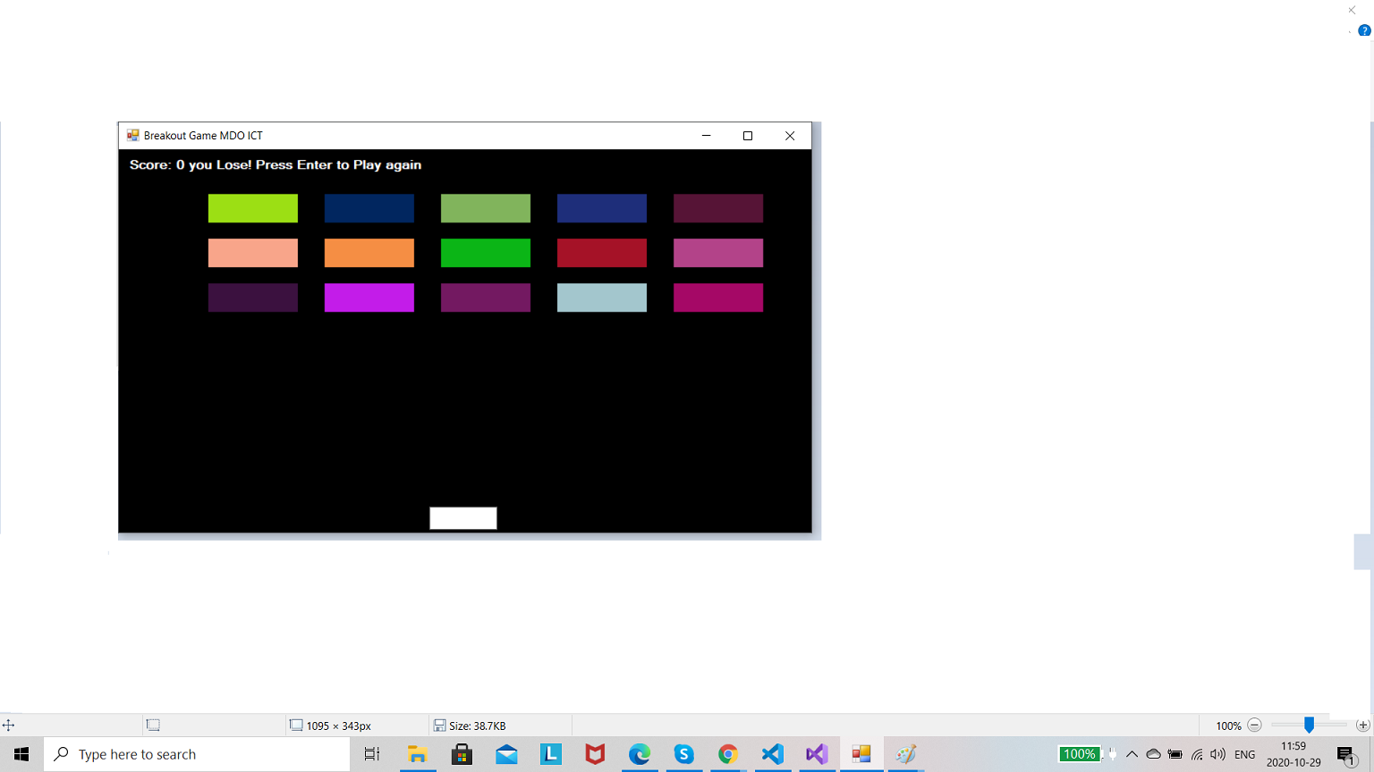Viewport: 1374px width, 772px height.
Task: Switch to Microsoft Edge on the taskbar
Action: point(639,754)
